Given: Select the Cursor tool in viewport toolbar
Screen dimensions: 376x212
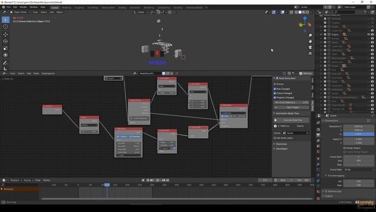Looking at the screenshot, I should click(x=5, y=26).
